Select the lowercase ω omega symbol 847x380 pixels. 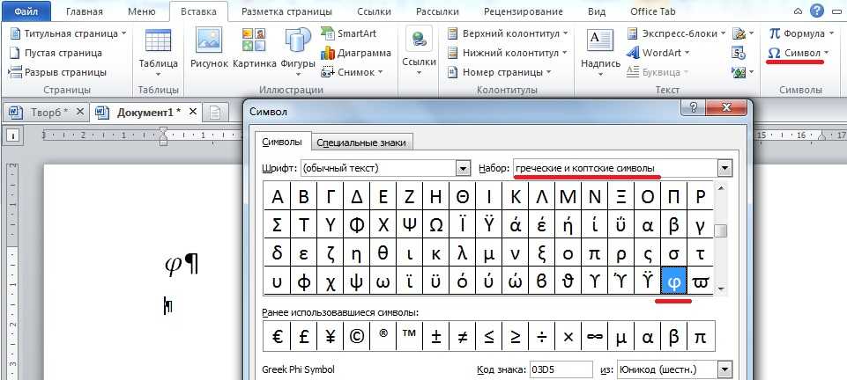point(383,281)
